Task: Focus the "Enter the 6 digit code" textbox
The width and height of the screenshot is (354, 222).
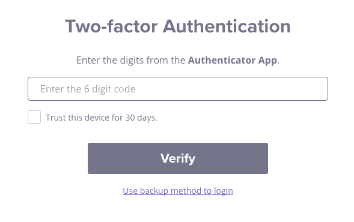Action: click(178, 89)
